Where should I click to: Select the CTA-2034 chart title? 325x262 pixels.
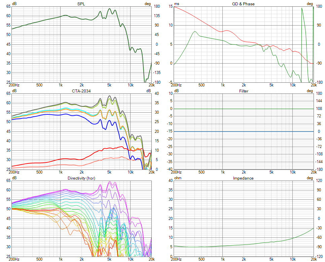click(x=81, y=91)
